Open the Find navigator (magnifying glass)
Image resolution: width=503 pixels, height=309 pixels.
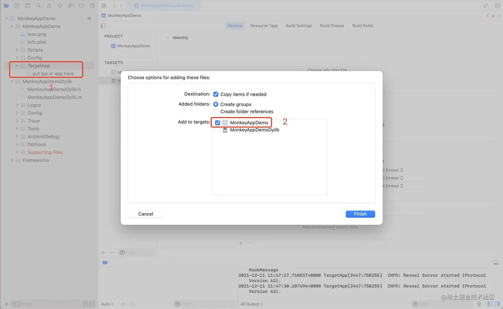click(x=38, y=5)
